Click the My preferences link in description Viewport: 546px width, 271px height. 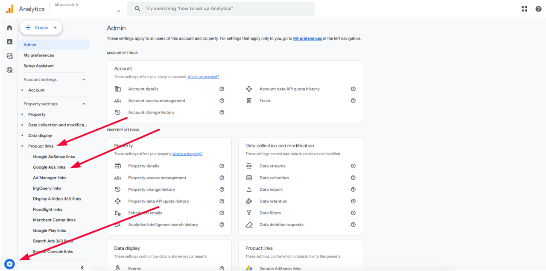(x=307, y=38)
